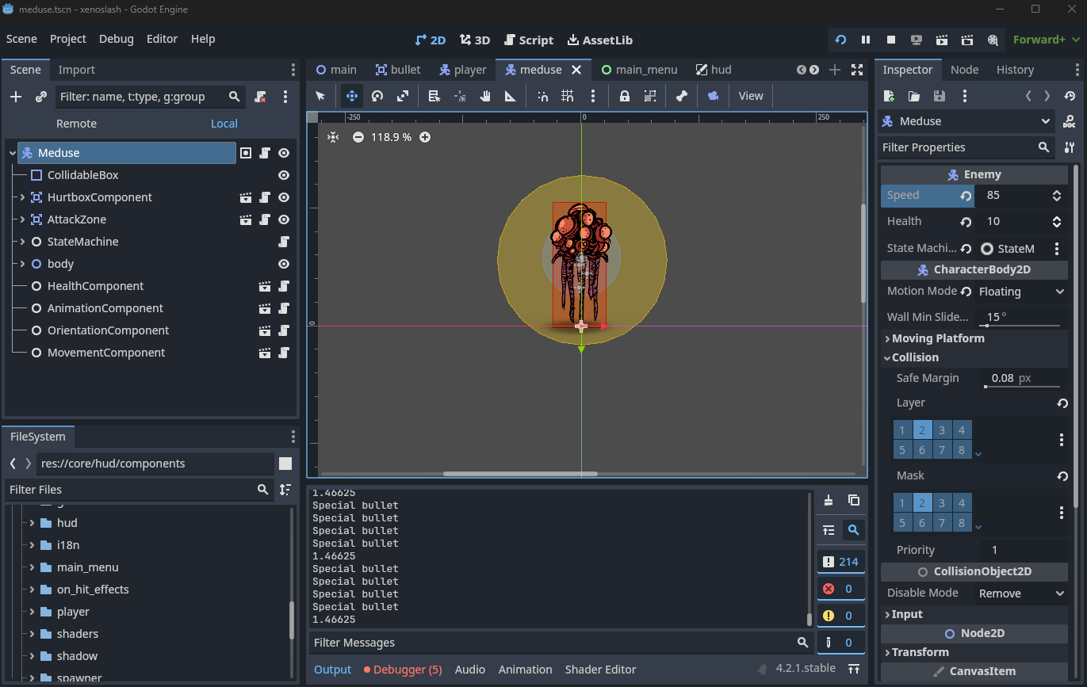
Task: Activate the Ruler Mode tool
Action: (511, 96)
